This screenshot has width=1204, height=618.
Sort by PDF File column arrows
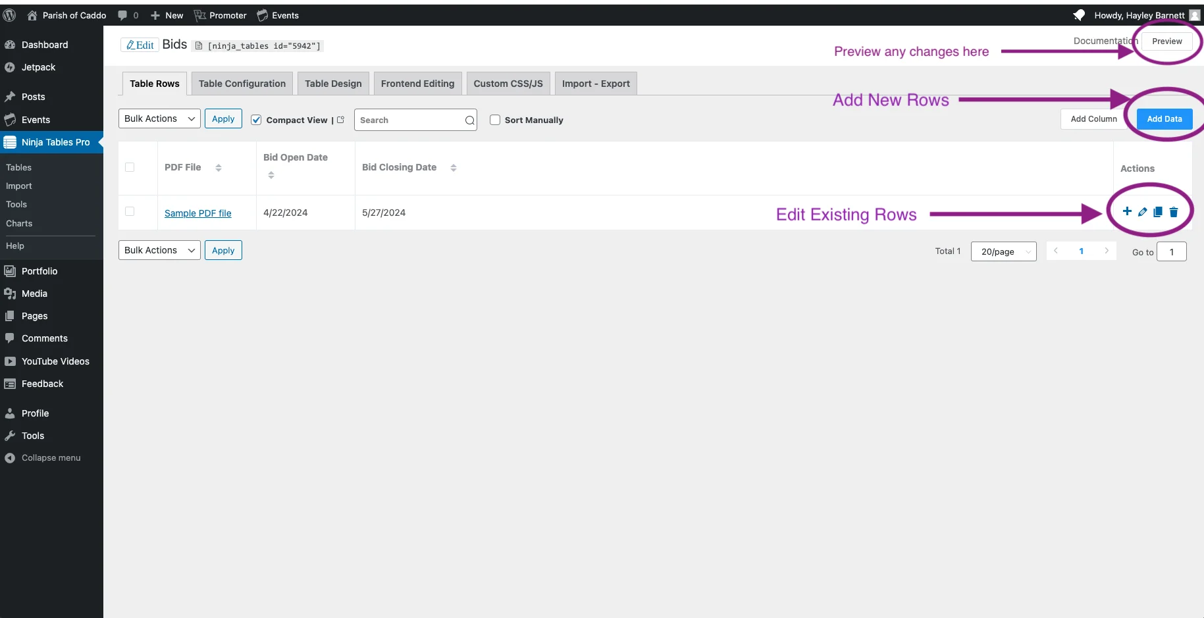[219, 168]
